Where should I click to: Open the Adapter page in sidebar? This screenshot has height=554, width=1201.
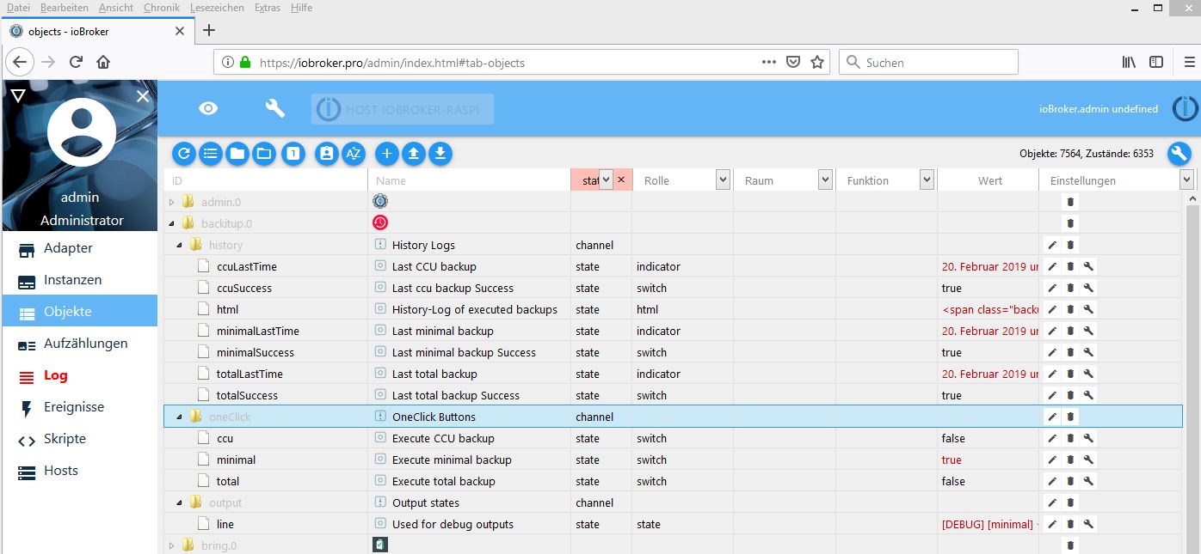[79, 248]
